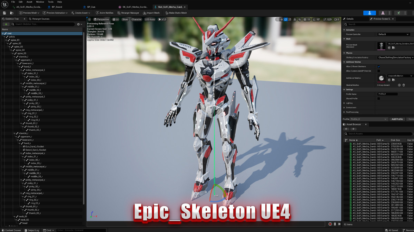Collapse the Animation section in Details
The height and width of the screenshot is (232, 414).
click(x=344, y=30)
